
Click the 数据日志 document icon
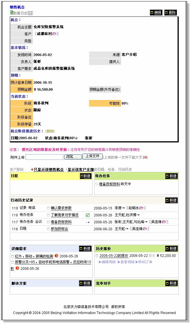coord(12,13)
